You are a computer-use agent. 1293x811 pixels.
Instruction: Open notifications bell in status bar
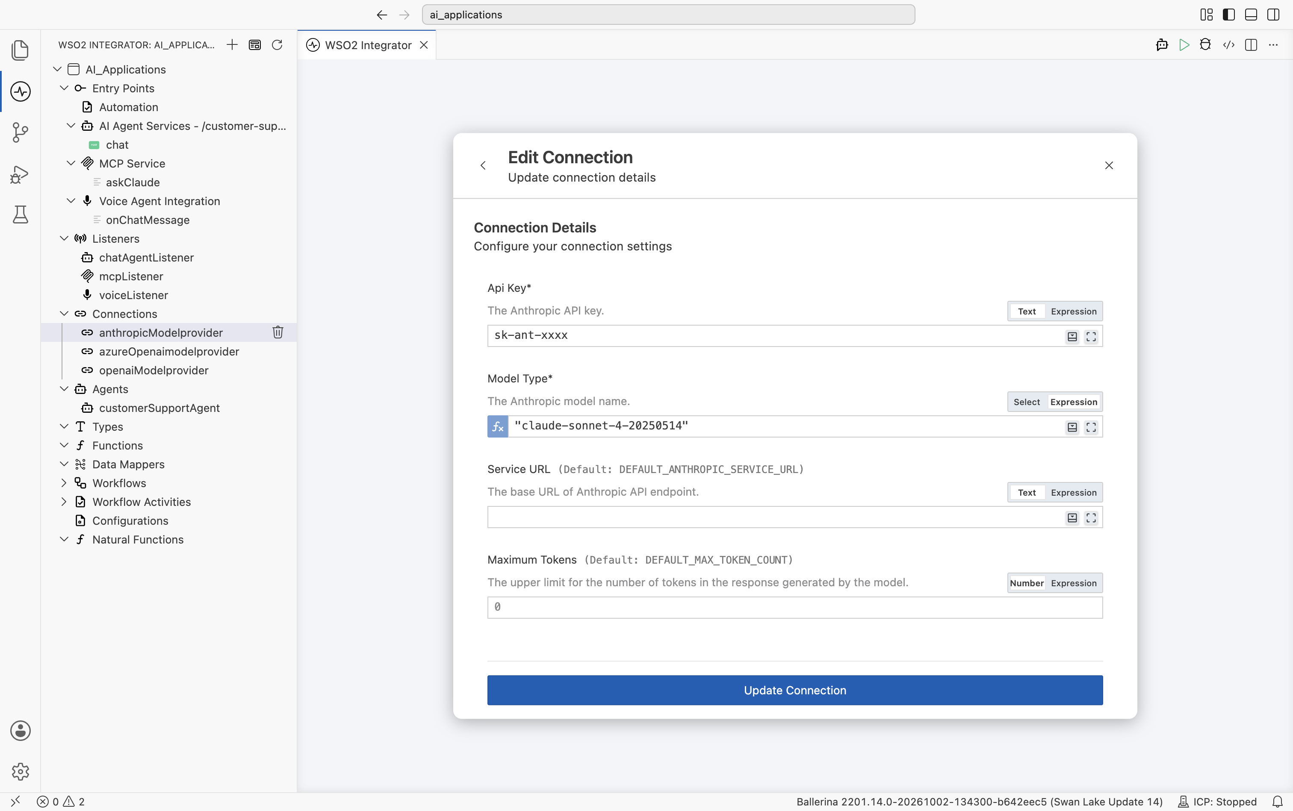coord(1278,801)
